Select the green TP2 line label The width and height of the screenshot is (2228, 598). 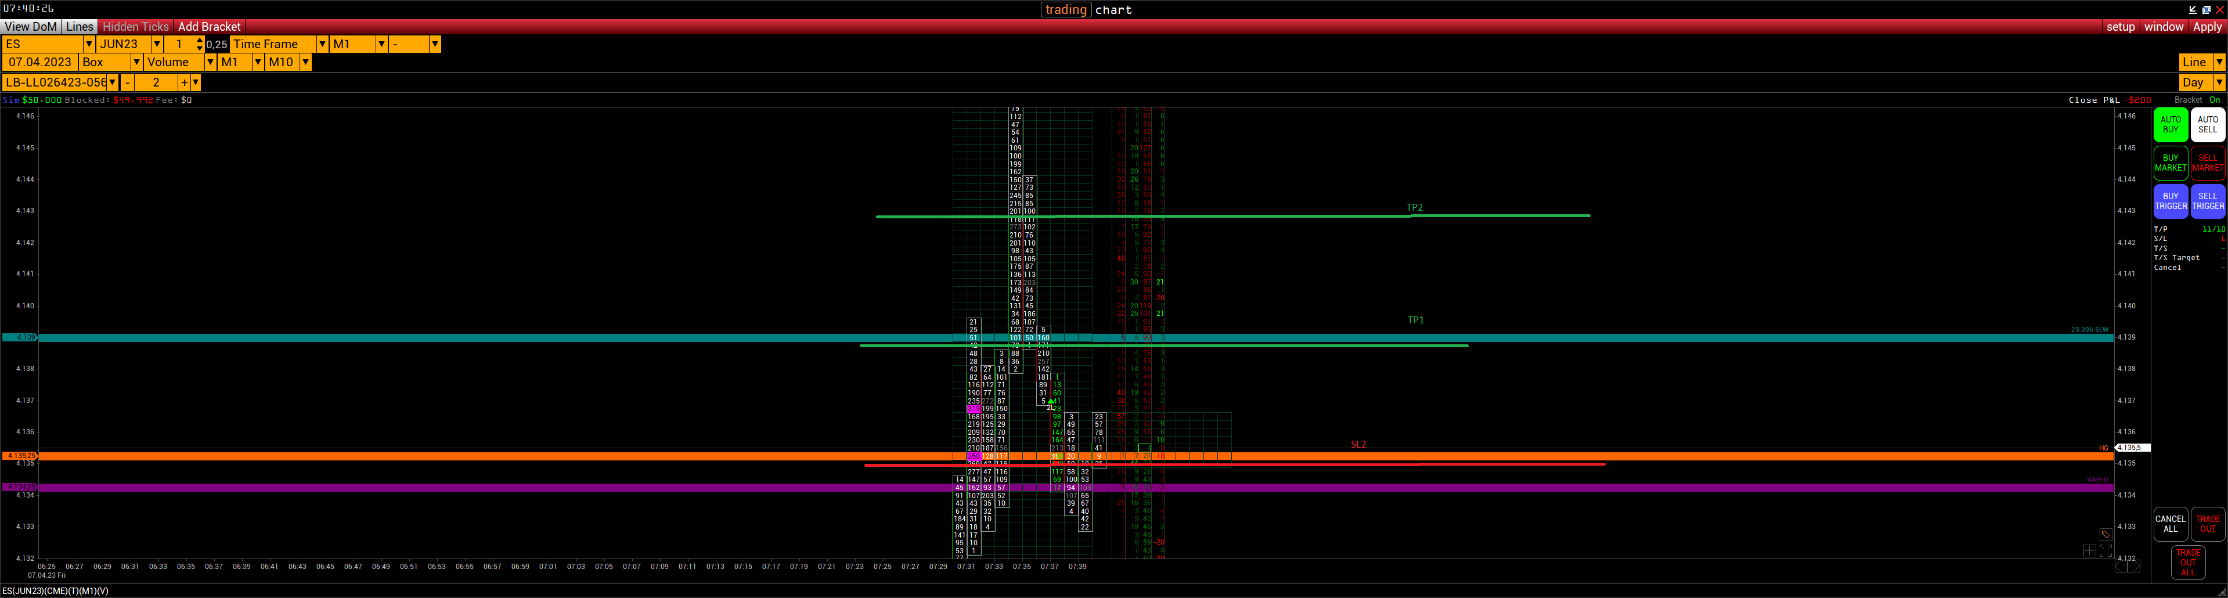point(1414,208)
